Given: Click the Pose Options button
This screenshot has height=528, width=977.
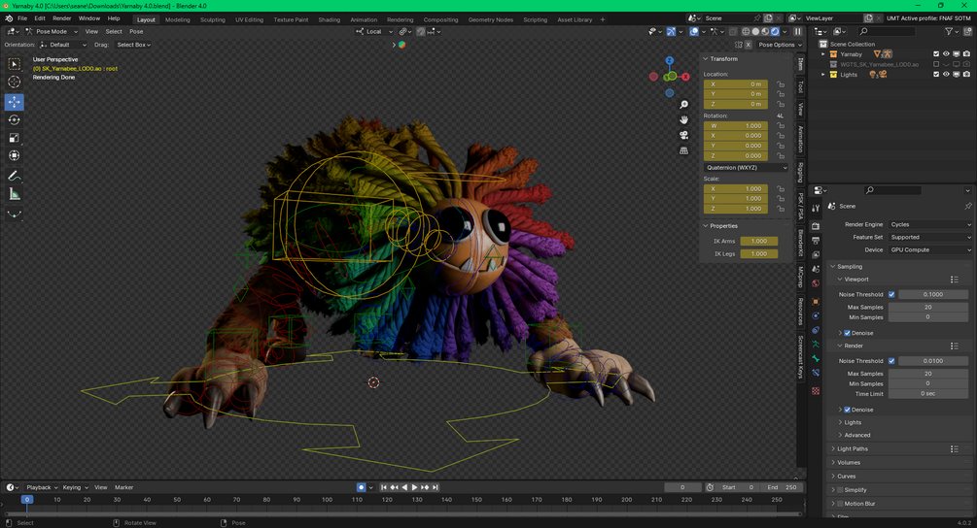Looking at the screenshot, I should coord(778,45).
